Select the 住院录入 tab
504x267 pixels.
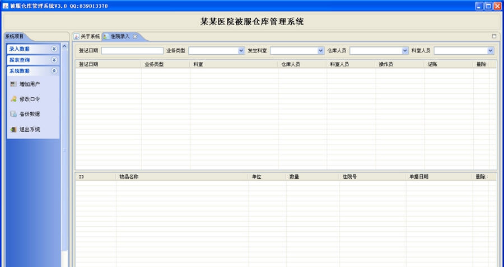[x=120, y=36]
